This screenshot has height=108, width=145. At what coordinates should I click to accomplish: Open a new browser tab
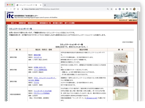(45, 5)
